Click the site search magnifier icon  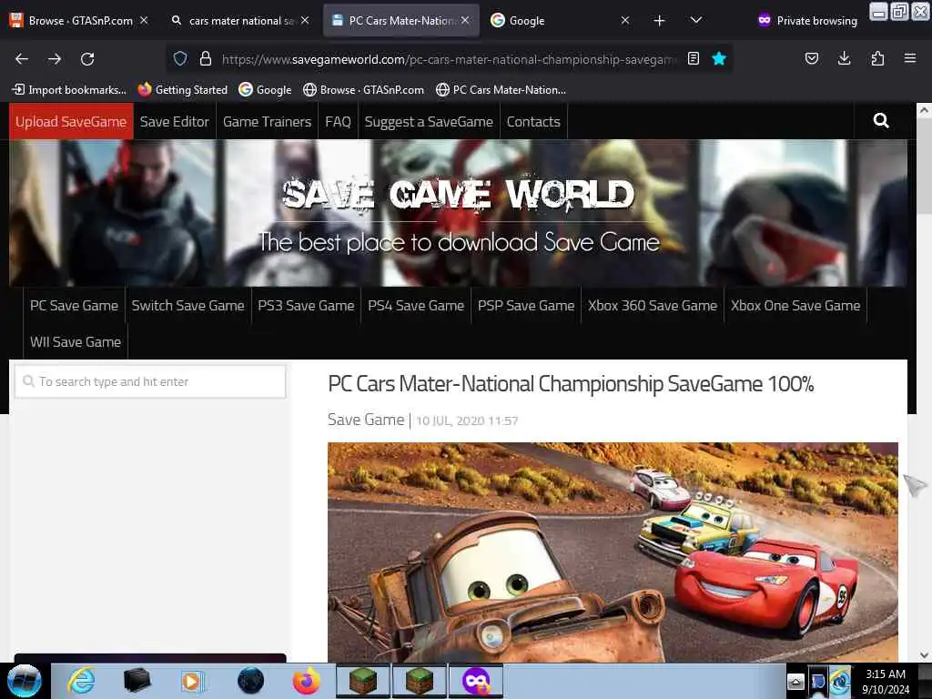click(x=881, y=121)
